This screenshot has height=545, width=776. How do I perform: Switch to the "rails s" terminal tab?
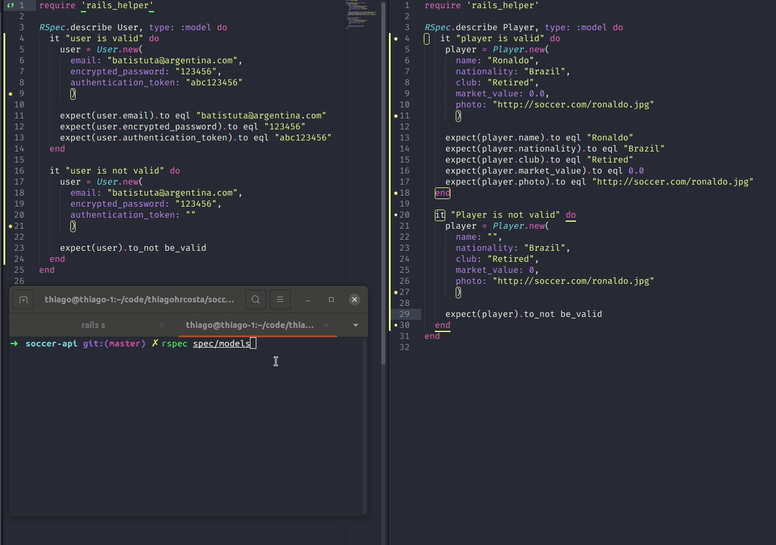pos(93,325)
